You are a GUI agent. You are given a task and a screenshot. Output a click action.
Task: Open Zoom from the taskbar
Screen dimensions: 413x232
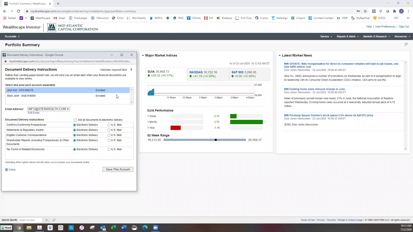click(155, 228)
